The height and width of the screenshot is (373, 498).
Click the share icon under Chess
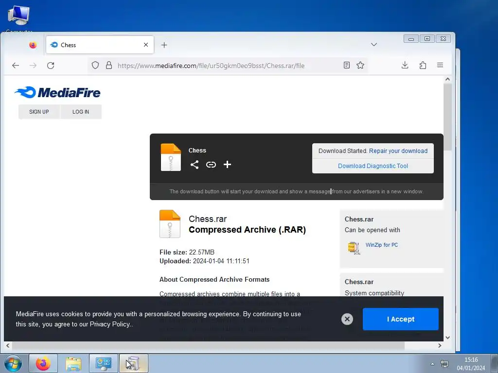coord(195,164)
